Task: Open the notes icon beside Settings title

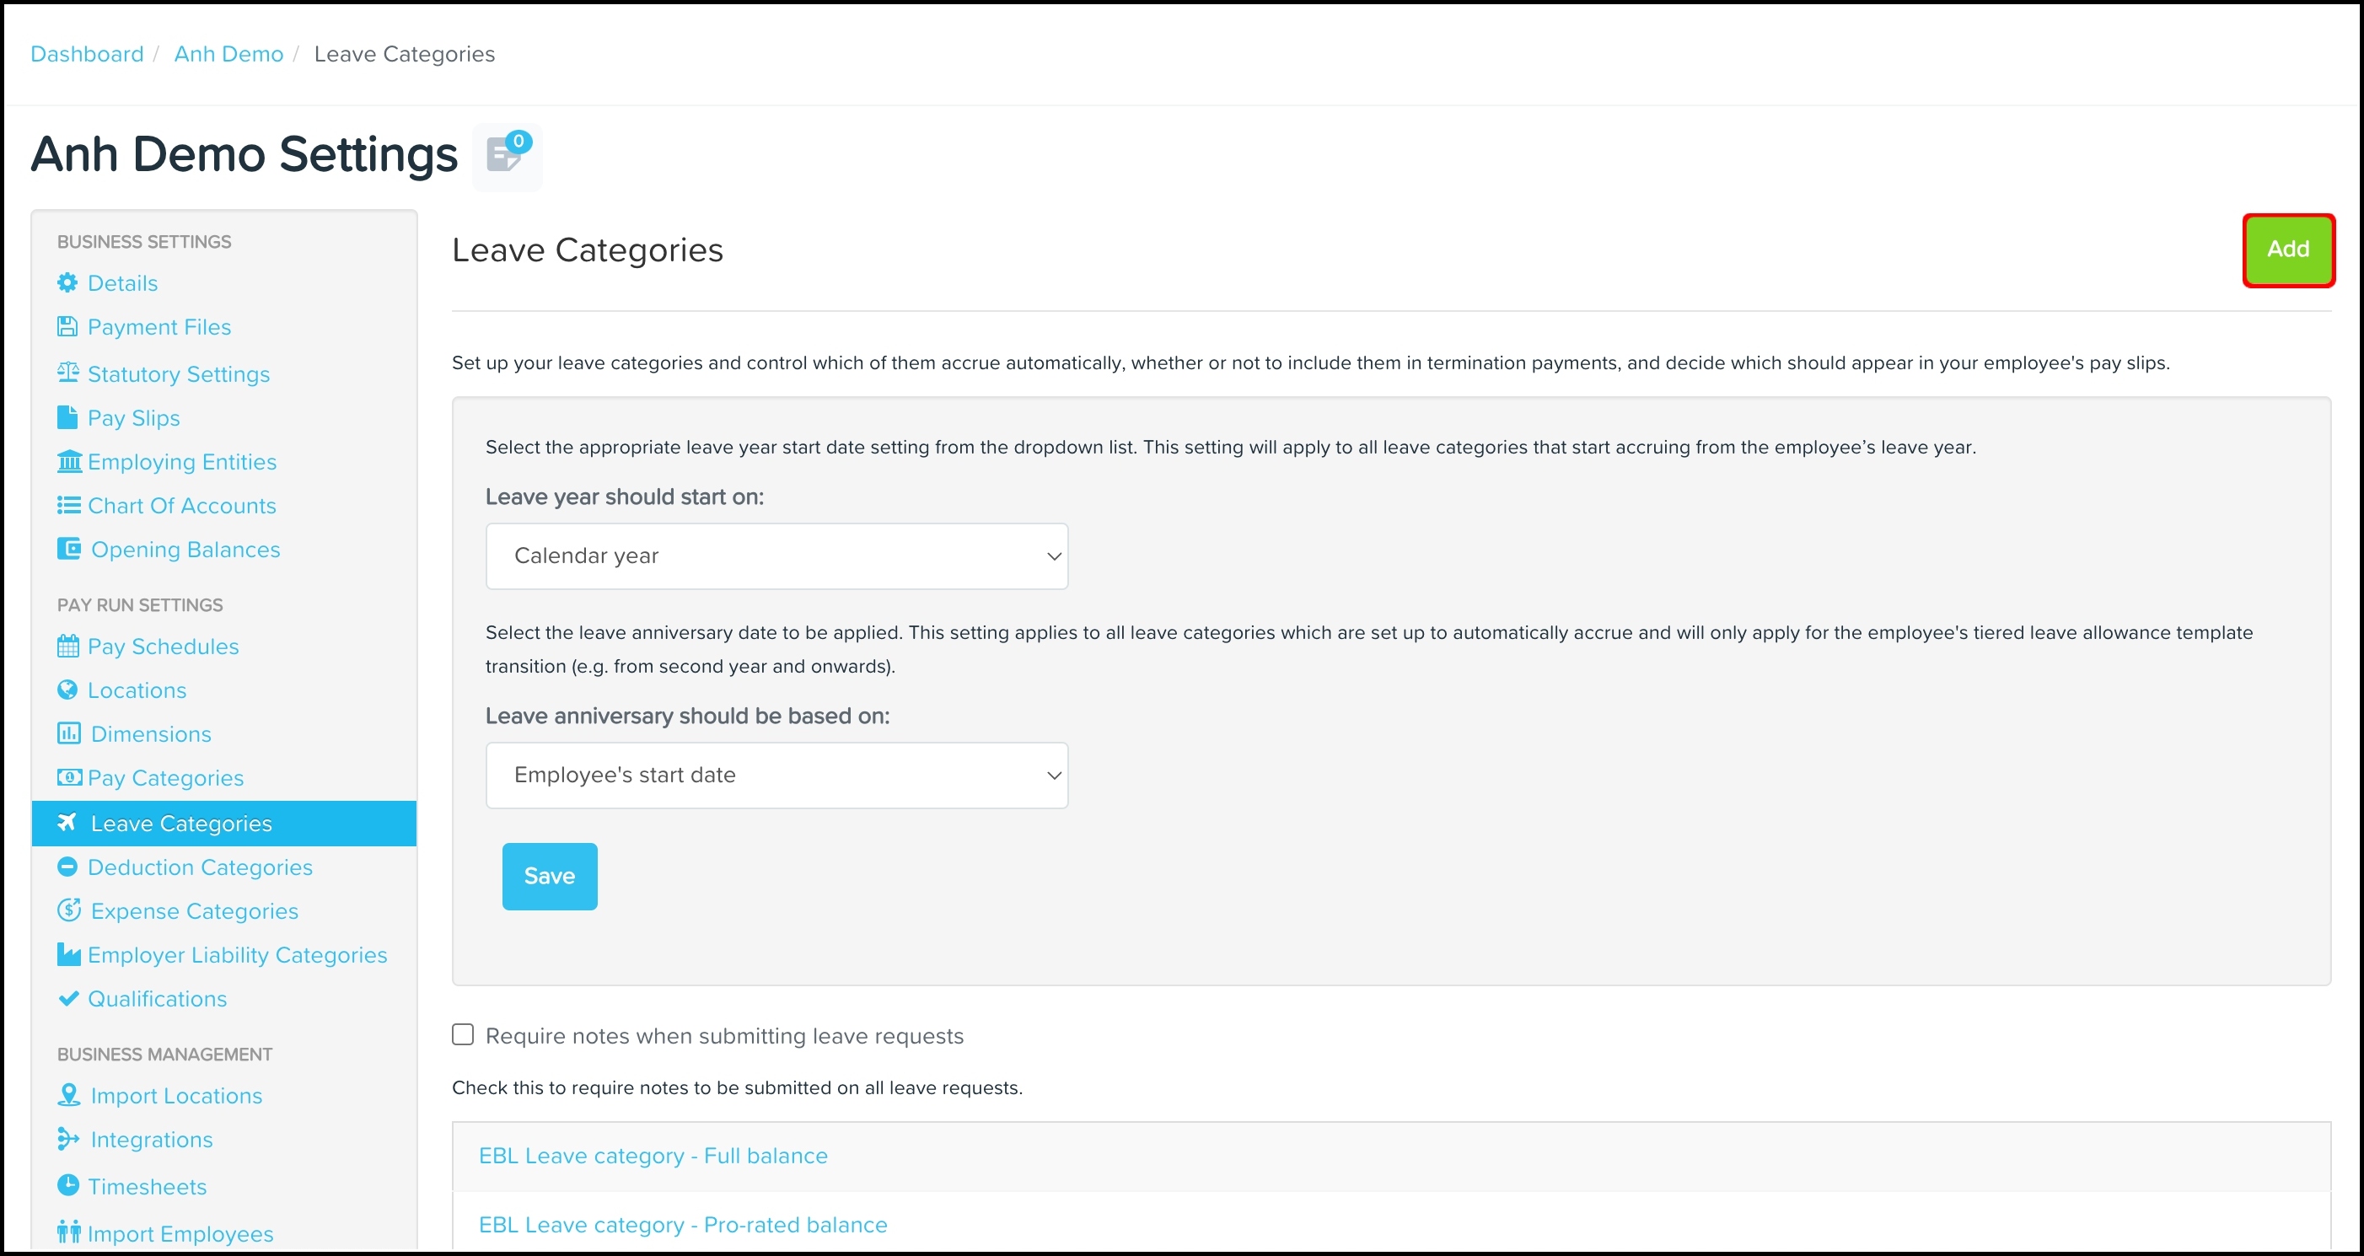Action: (508, 156)
